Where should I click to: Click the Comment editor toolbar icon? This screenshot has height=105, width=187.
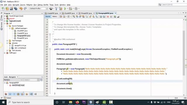(115, 17)
